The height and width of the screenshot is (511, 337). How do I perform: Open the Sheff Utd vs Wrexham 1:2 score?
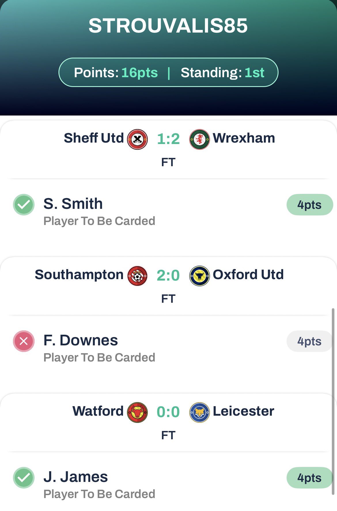coord(168,139)
